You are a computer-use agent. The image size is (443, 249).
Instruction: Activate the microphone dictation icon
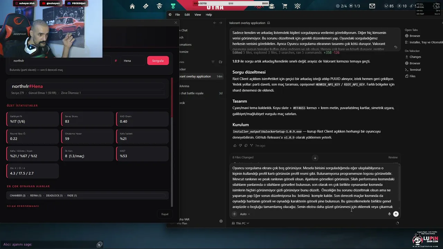389,214
